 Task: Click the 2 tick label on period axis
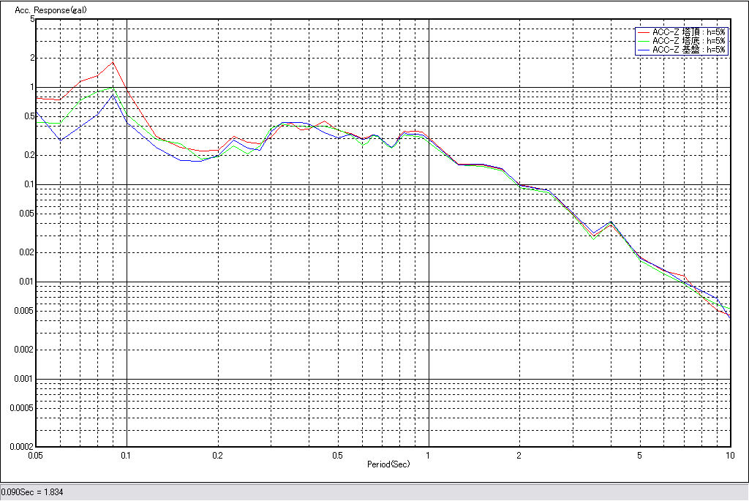pos(519,455)
